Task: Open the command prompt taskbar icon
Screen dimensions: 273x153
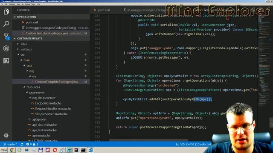Action: coord(83,150)
